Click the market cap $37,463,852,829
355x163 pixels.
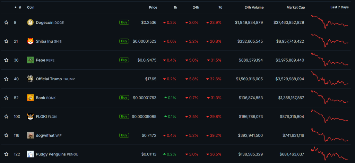[289, 22]
